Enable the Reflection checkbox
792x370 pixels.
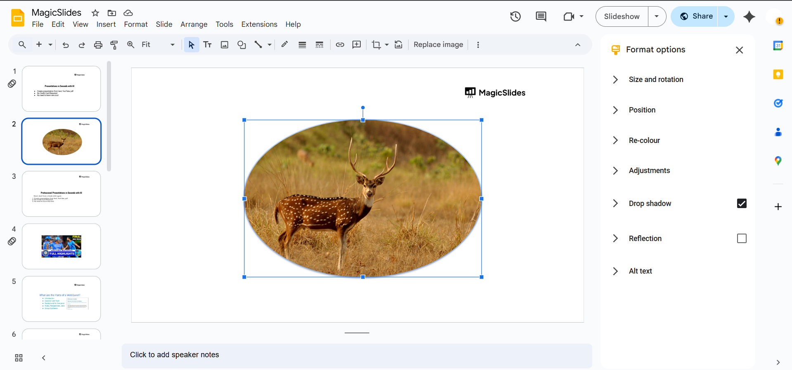pyautogui.click(x=741, y=239)
